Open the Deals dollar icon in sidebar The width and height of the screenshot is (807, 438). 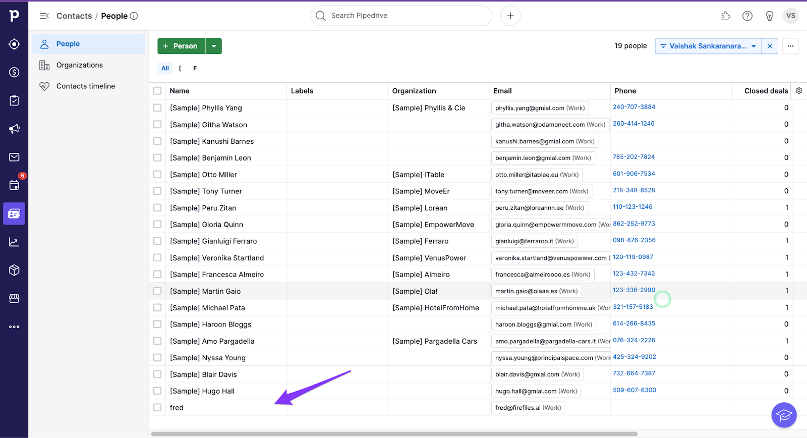tap(14, 72)
